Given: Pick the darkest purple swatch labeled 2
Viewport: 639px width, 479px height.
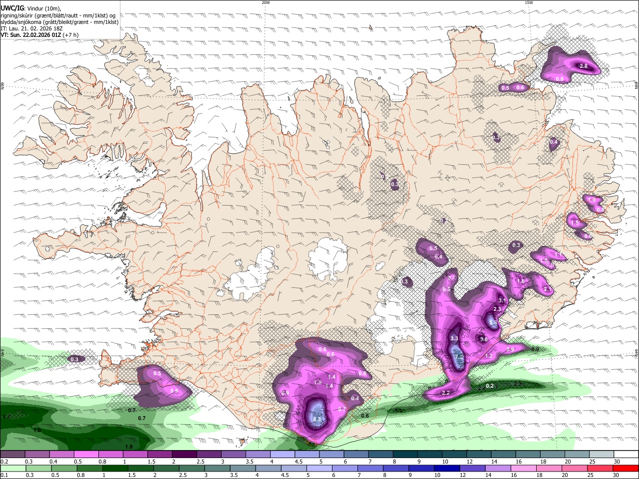Looking at the screenshot, I should point(184,455).
